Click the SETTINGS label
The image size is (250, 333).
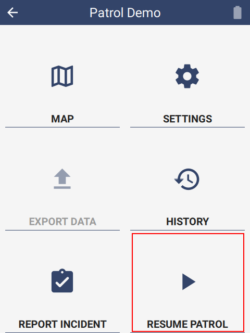[187, 119]
